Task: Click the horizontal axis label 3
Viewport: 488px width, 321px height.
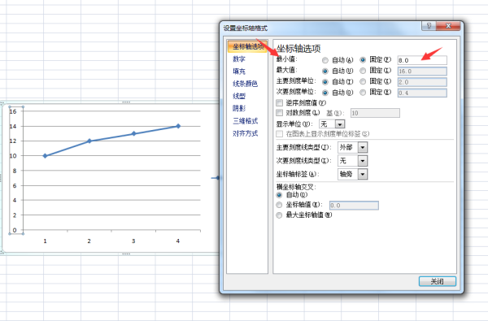Action: pos(133,241)
